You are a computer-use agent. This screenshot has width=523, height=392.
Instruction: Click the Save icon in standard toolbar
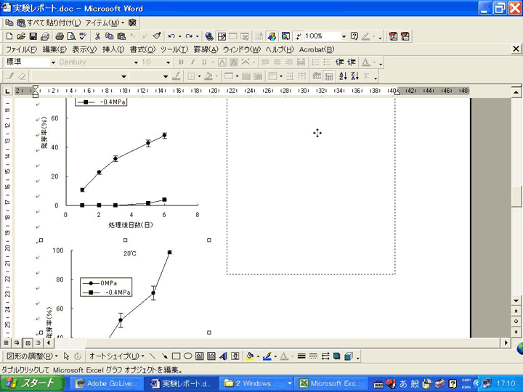(33, 36)
